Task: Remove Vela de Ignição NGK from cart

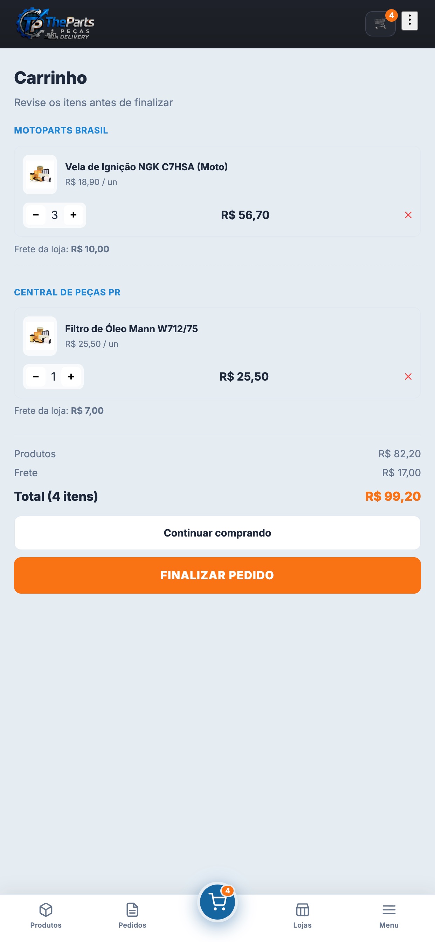Action: tap(408, 215)
